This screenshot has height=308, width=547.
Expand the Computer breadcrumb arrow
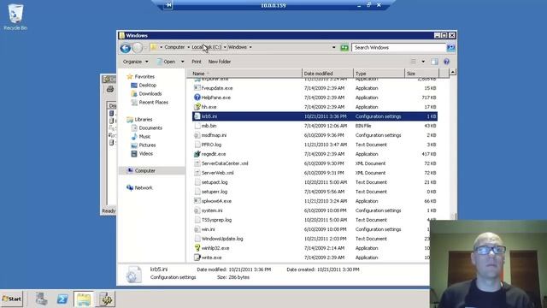pyautogui.click(x=188, y=47)
